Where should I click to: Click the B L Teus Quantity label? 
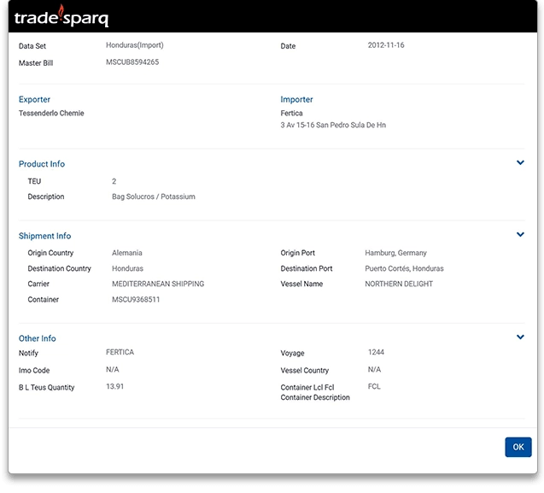click(x=46, y=387)
